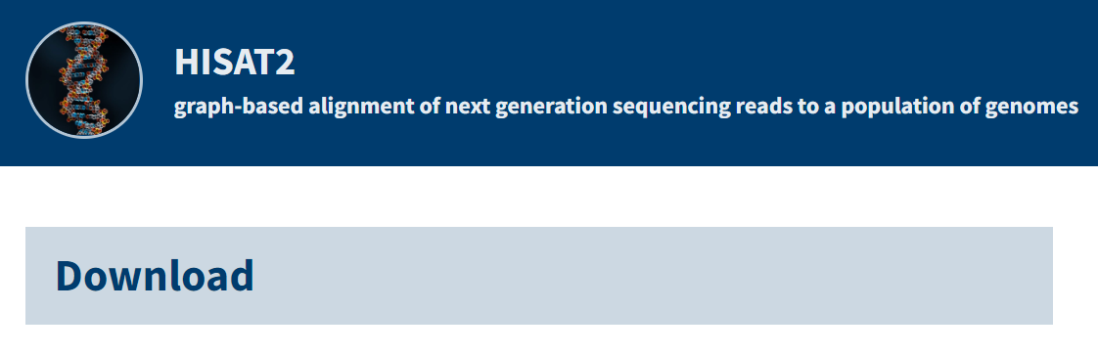Open the HISAT2 title link
The image size is (1098, 355).
(x=235, y=63)
